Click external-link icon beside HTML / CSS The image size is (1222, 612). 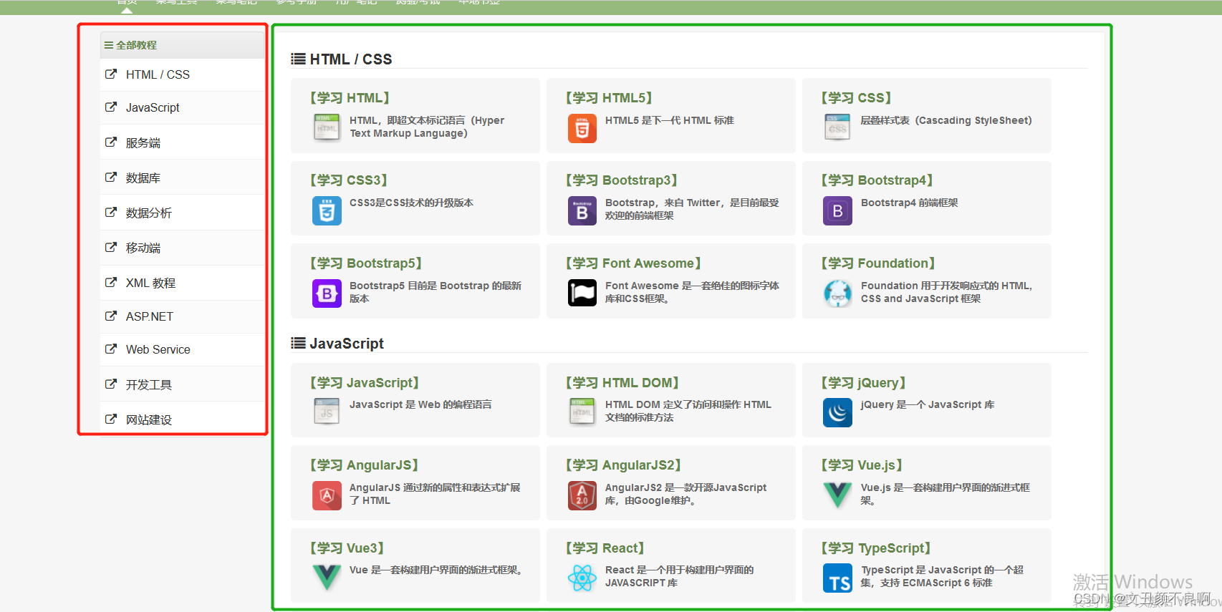click(111, 74)
